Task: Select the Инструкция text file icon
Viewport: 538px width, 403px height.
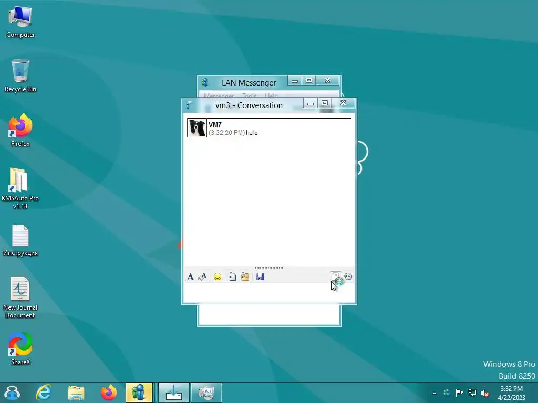Action: [x=20, y=240]
